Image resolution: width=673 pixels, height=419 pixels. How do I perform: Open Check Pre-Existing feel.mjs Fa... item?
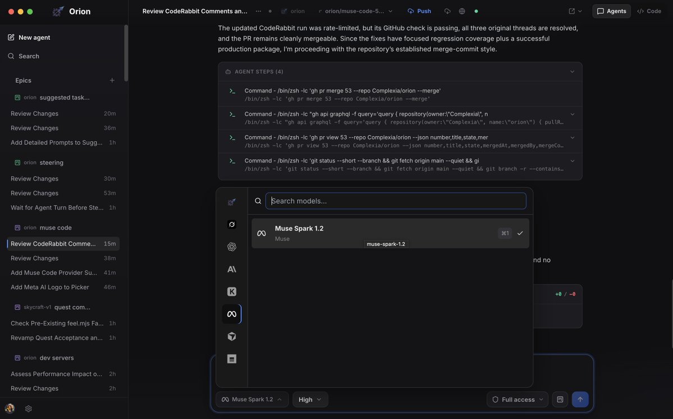coord(63,323)
